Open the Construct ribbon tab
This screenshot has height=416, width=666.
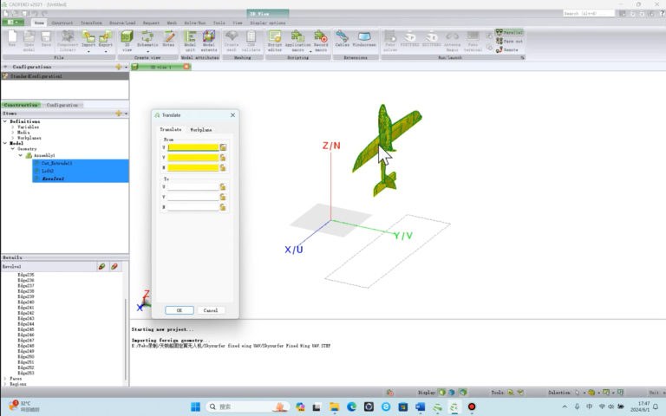click(x=62, y=23)
